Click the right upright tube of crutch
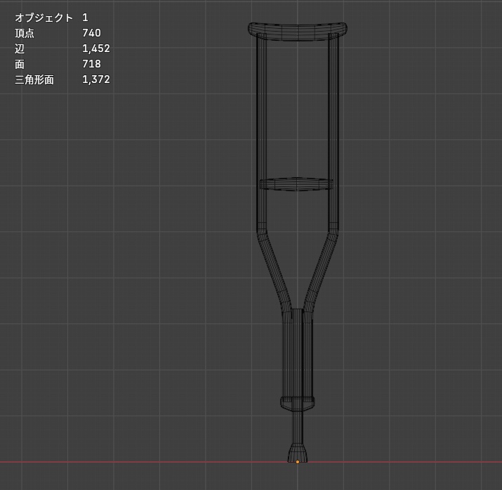502x490 pixels. (x=333, y=131)
